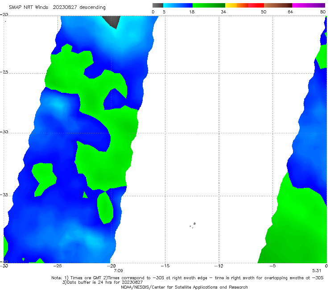The image size is (330, 290).
Task: Click the '34' label under the color bar
Action: [223, 12]
